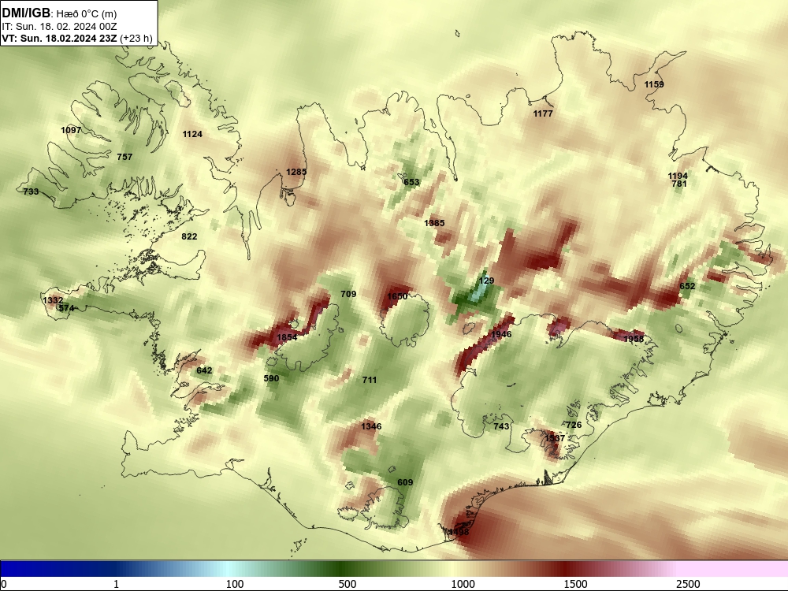Click the 1194 label in the east
This screenshot has width=788, height=591.
[678, 176]
